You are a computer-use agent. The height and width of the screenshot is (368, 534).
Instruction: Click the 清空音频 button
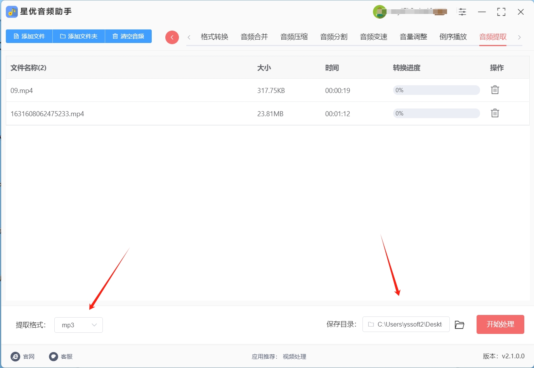128,36
